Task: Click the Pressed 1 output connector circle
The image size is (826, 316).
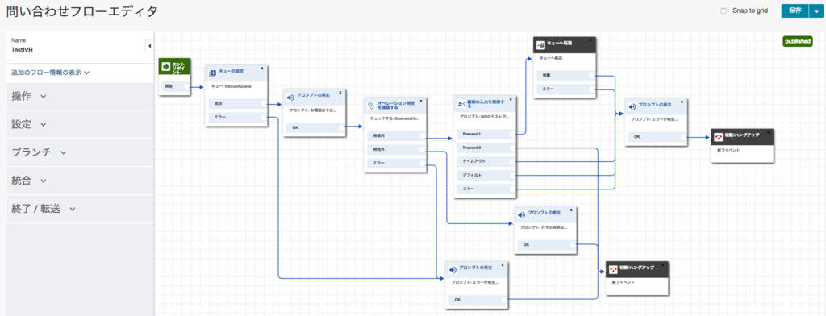Action: tap(512, 135)
